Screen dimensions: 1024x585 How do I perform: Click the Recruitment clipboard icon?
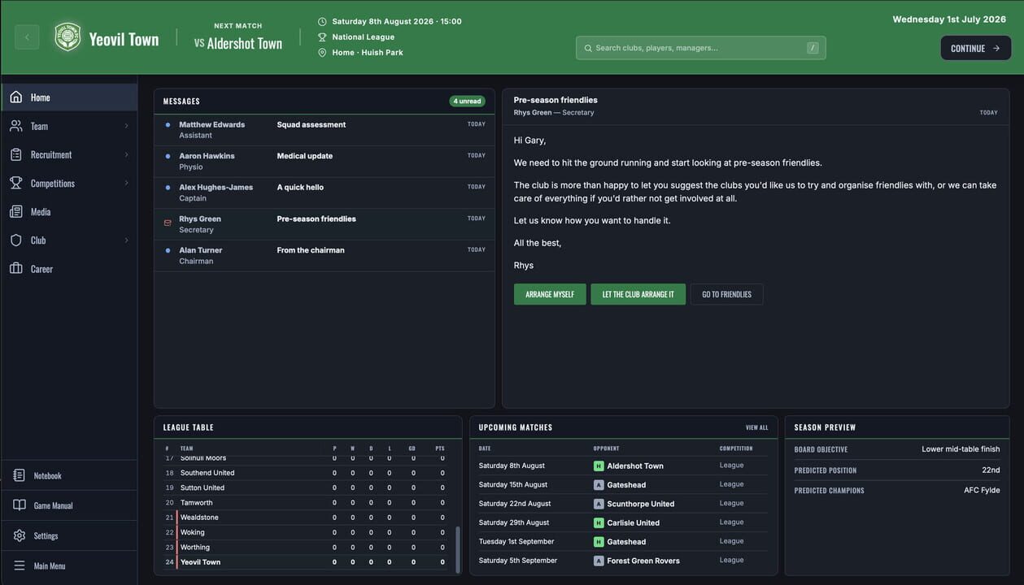coord(16,154)
